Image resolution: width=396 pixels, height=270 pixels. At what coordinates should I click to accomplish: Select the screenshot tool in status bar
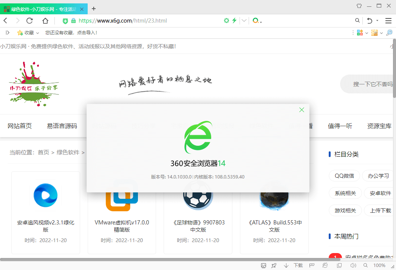(263, 265)
